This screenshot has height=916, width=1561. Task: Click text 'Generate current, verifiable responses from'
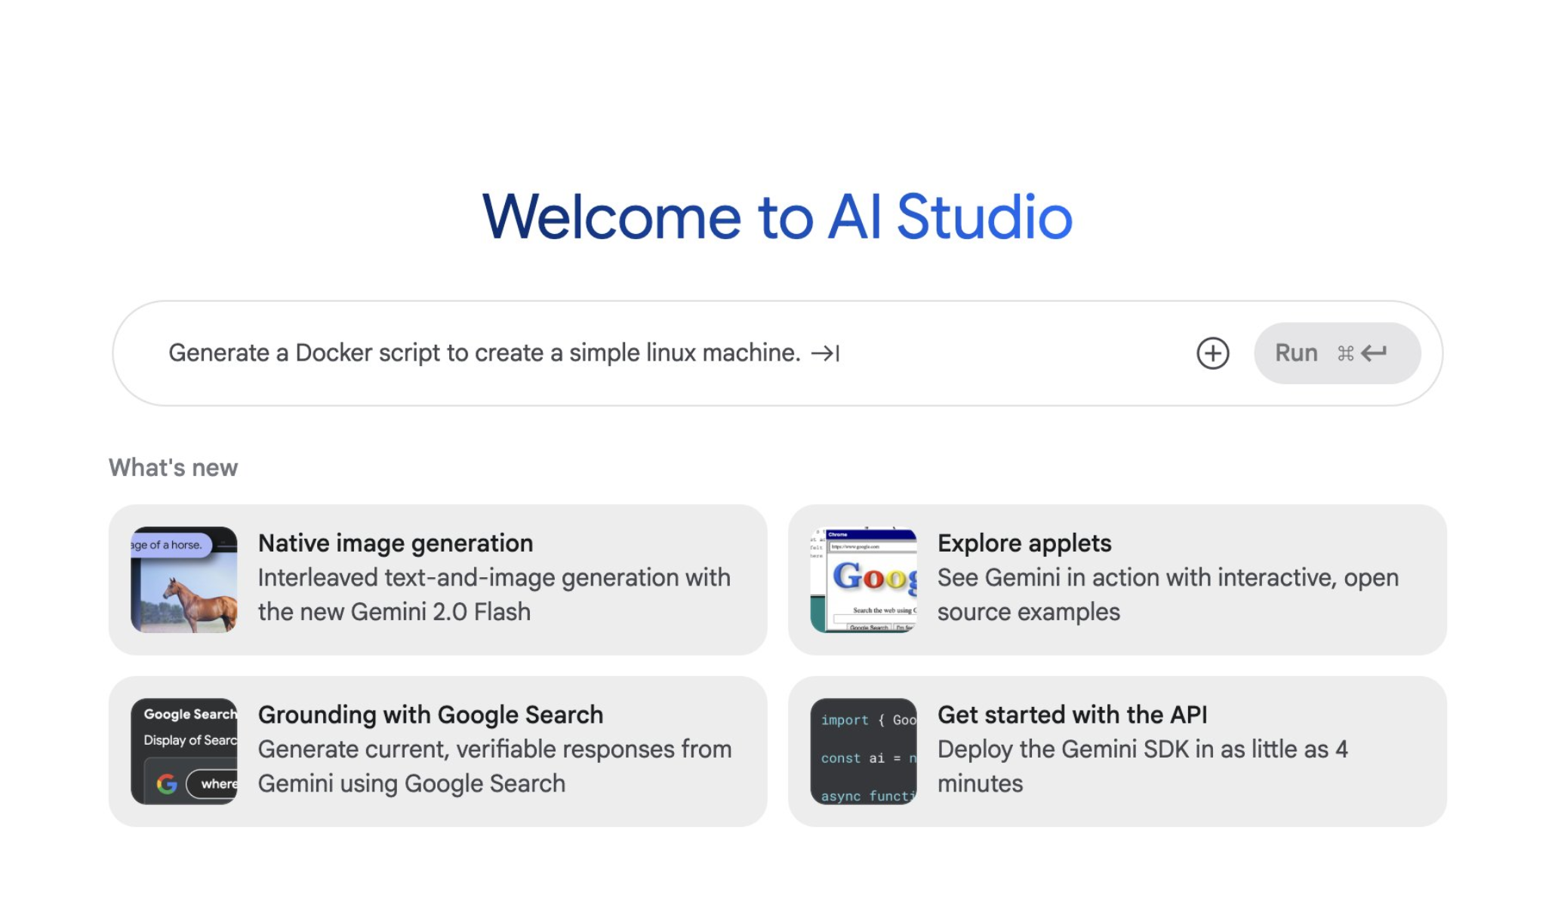click(494, 749)
